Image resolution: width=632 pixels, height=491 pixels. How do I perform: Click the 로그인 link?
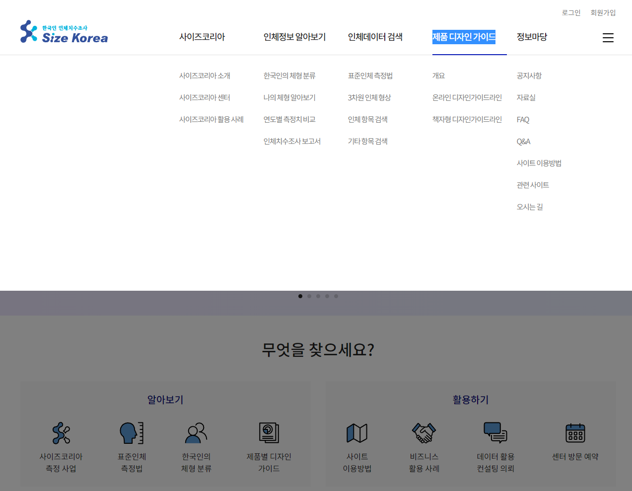click(x=571, y=13)
